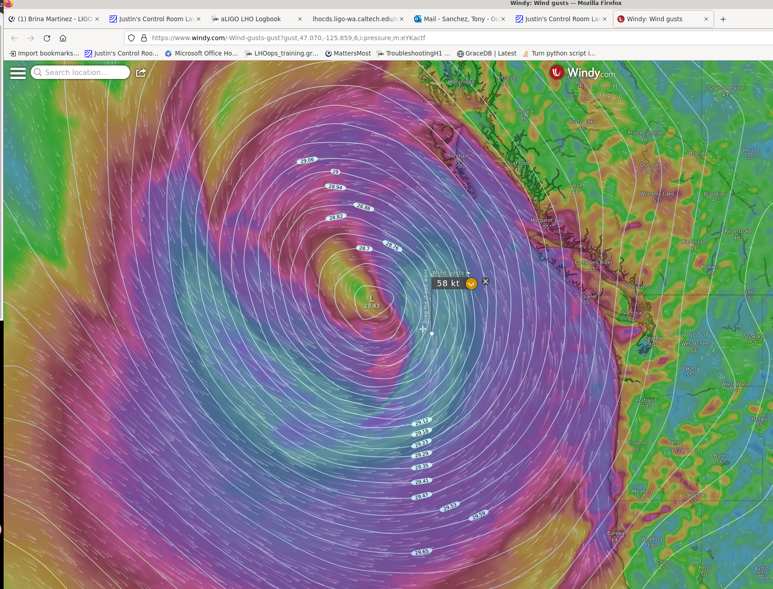Image resolution: width=773 pixels, height=589 pixels.
Task: Click the Yakima city label
Action: click(690, 371)
